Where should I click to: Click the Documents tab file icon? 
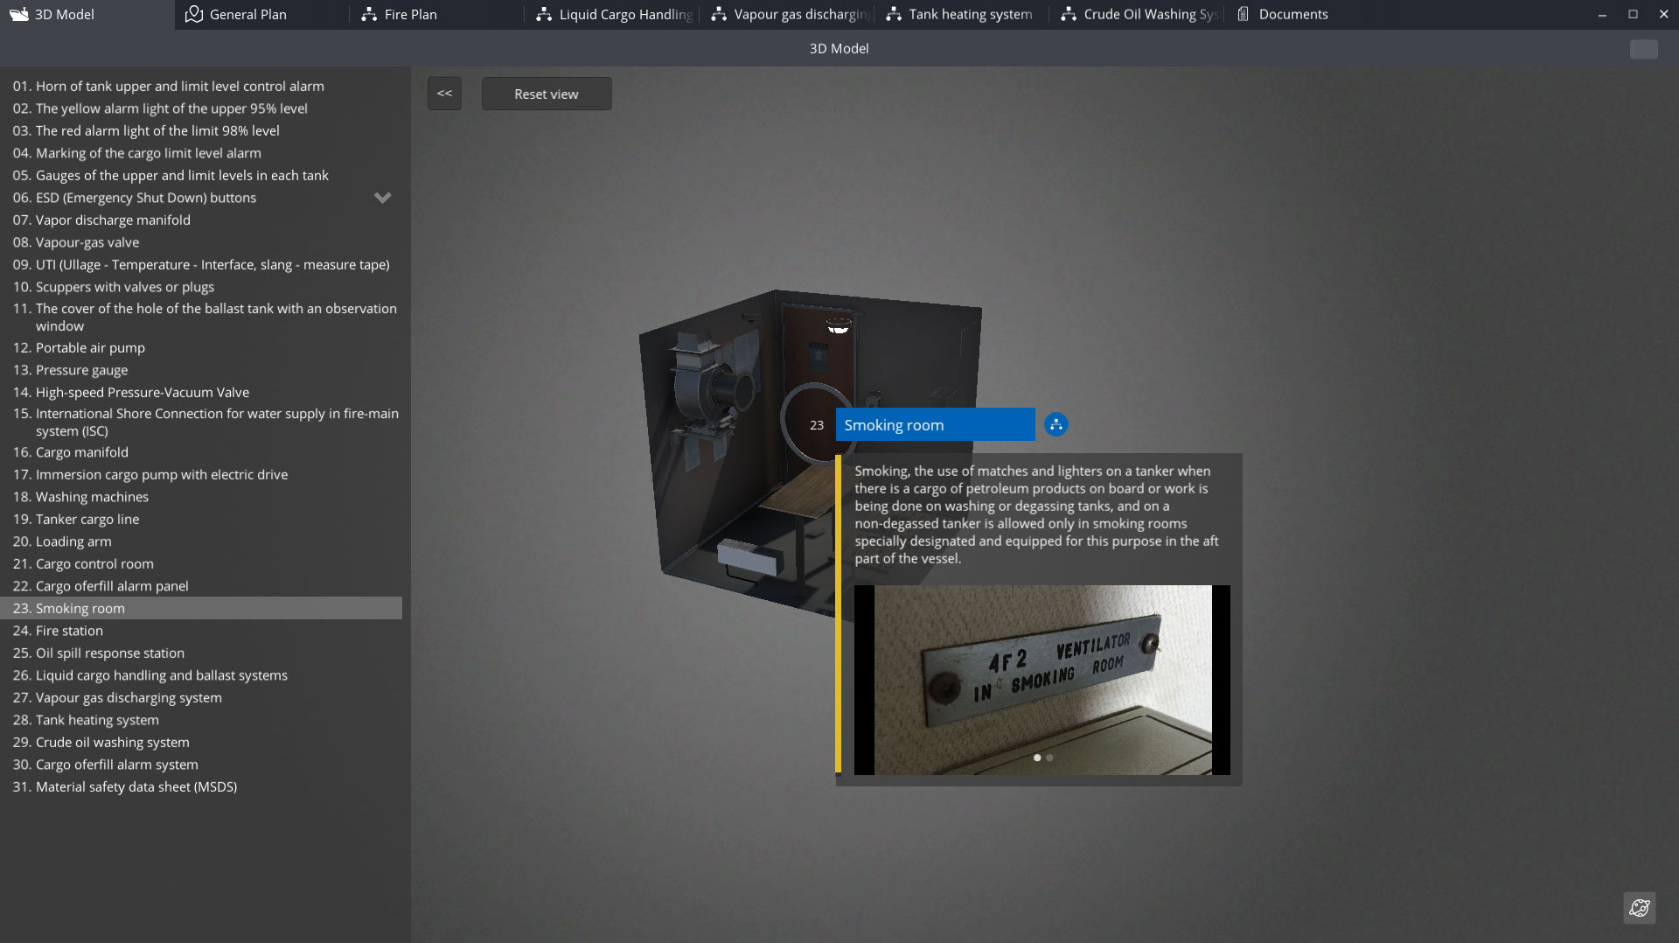pos(1243,14)
